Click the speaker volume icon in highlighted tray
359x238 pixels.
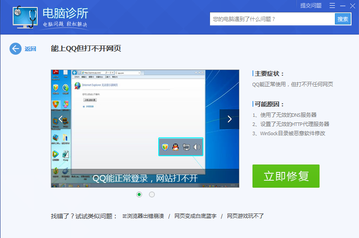(196, 147)
